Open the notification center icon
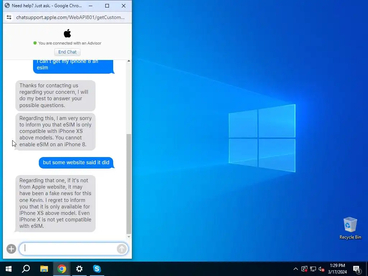Screen dimensions: 368x276 coord(356,269)
